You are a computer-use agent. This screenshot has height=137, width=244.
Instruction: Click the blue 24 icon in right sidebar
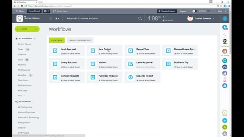225,67
